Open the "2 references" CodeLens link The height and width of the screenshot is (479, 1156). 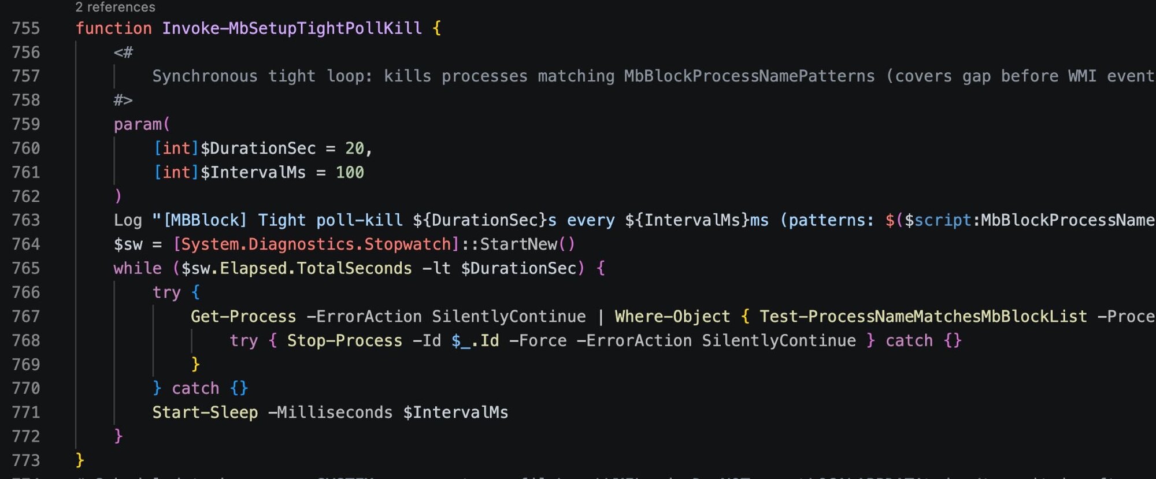coord(115,7)
